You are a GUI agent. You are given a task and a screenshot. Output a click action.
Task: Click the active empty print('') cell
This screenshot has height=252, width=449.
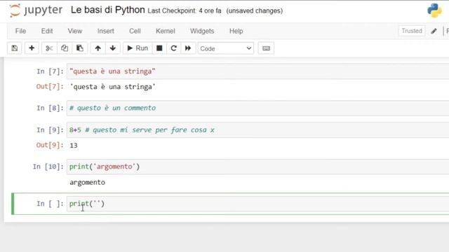tap(257, 204)
